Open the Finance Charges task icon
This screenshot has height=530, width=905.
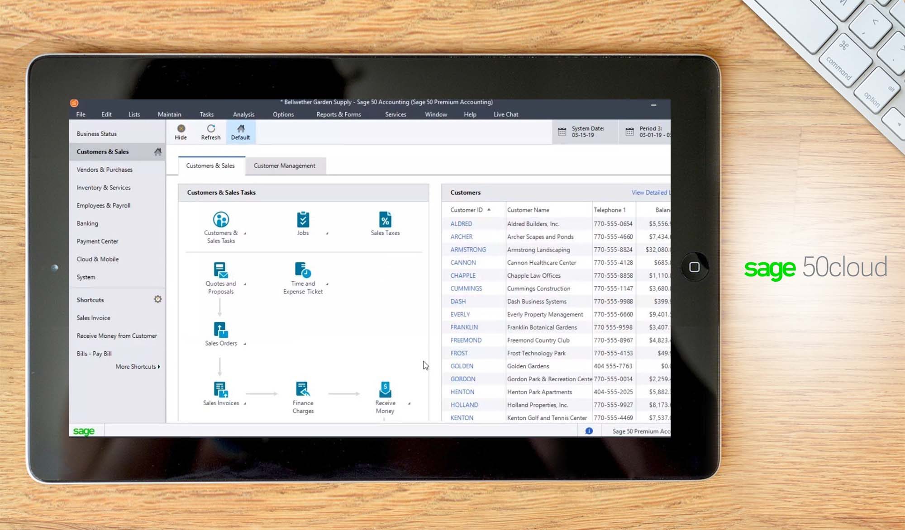(x=302, y=389)
